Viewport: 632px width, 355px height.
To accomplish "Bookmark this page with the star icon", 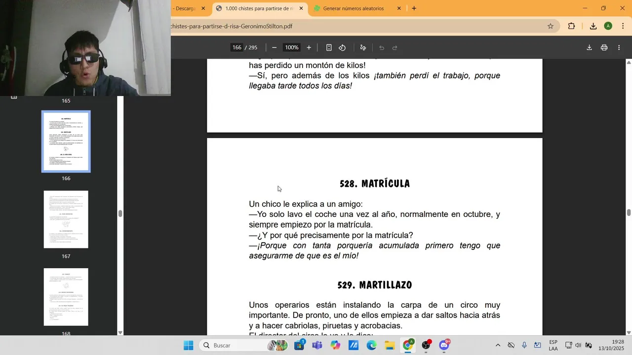I will tap(551, 26).
